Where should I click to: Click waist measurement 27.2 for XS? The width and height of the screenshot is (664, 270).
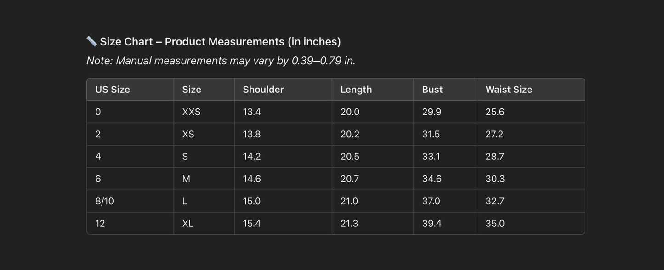tap(494, 134)
